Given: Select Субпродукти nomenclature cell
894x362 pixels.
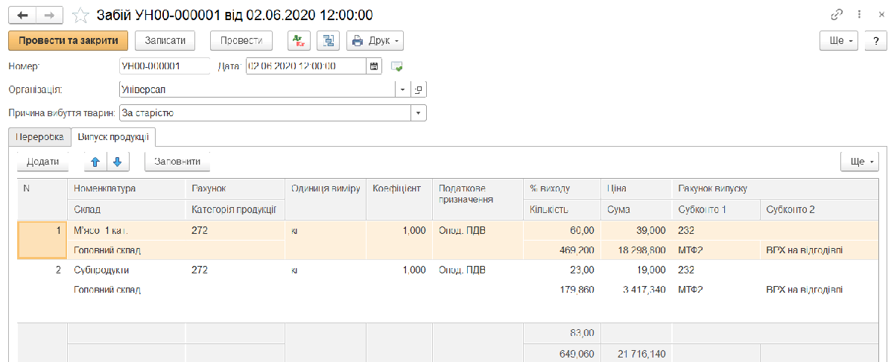Looking at the screenshot, I should coord(127,269).
